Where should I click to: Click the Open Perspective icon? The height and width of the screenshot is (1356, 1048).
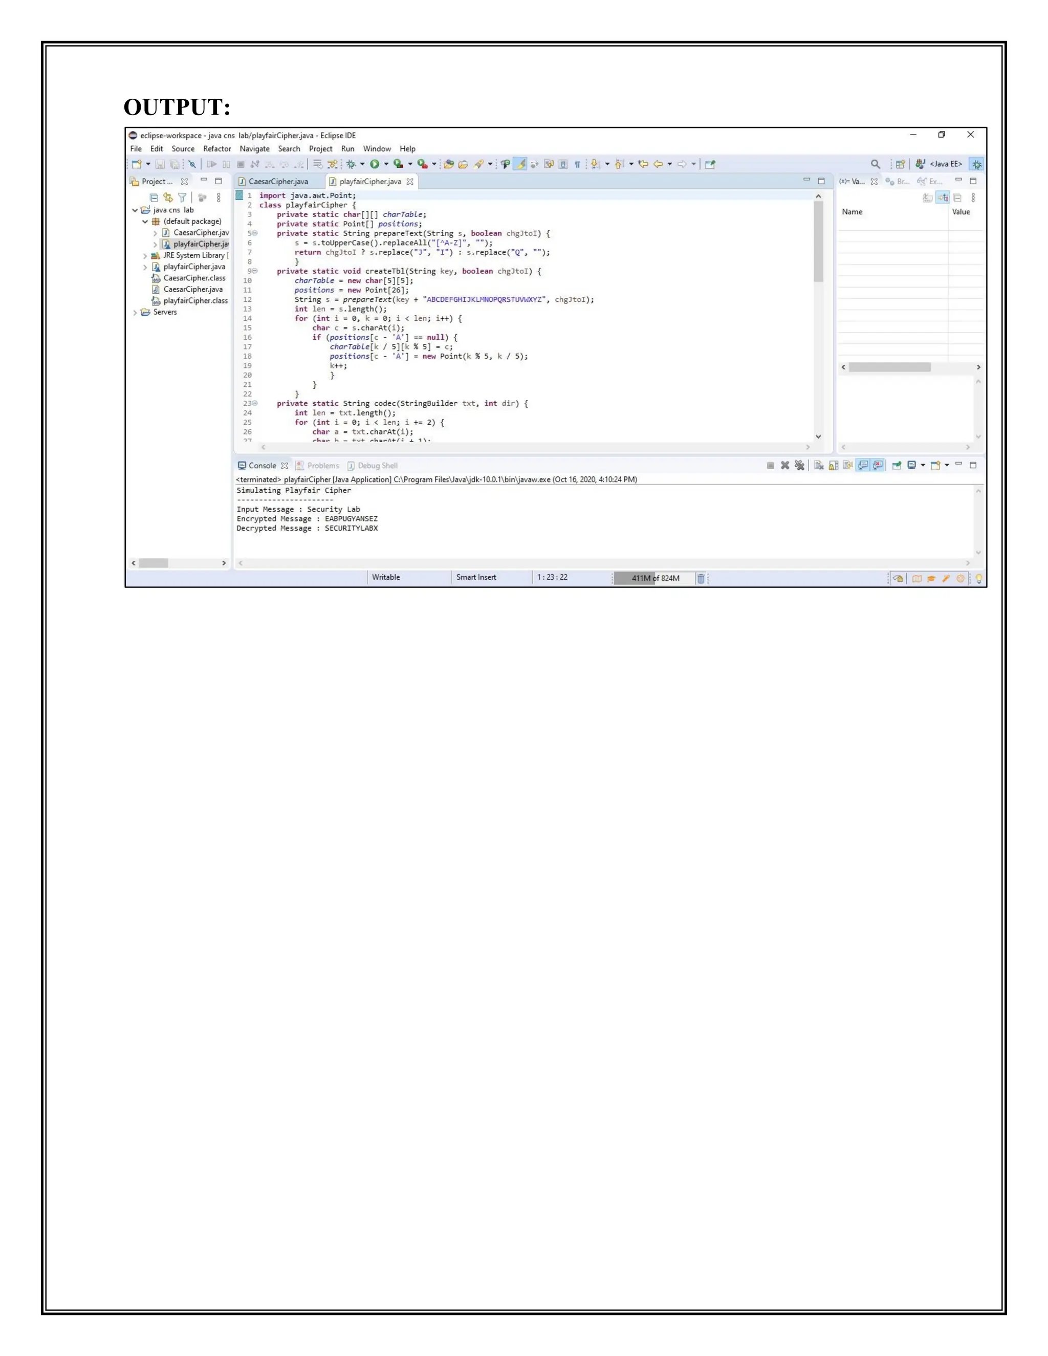[x=900, y=164]
